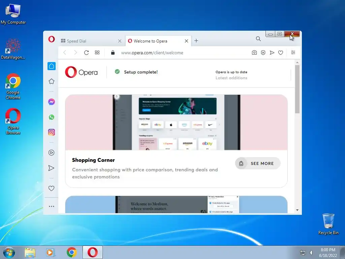Open ad blocker shield settings
The image size is (345, 259).
tap(263, 53)
